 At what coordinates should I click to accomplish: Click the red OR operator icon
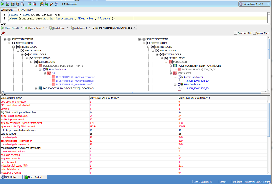(x=49, y=73)
